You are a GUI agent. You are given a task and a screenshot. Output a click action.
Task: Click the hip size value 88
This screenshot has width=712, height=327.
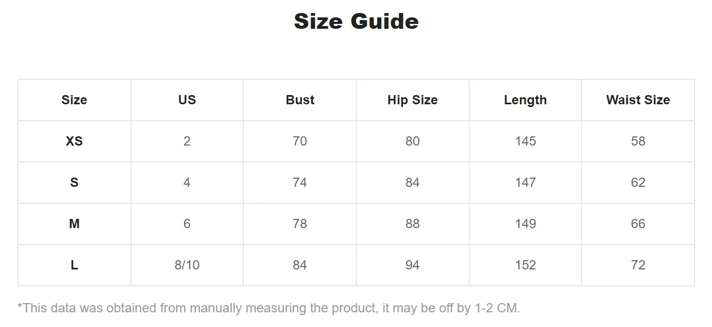click(412, 224)
